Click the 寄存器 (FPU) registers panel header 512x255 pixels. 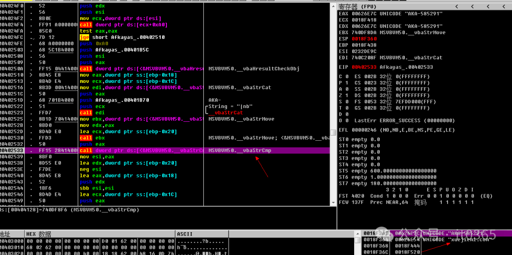click(360, 6)
